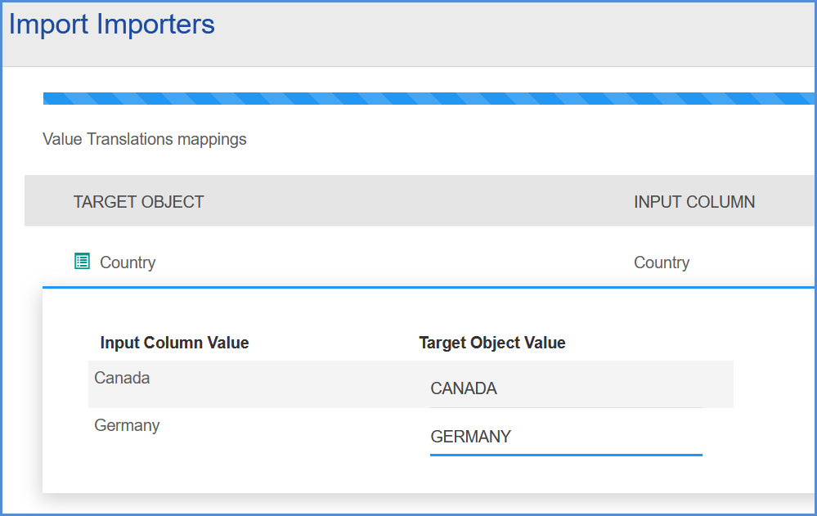Click the striped blue progress bar
This screenshot has height=516, width=817.
coord(429,98)
